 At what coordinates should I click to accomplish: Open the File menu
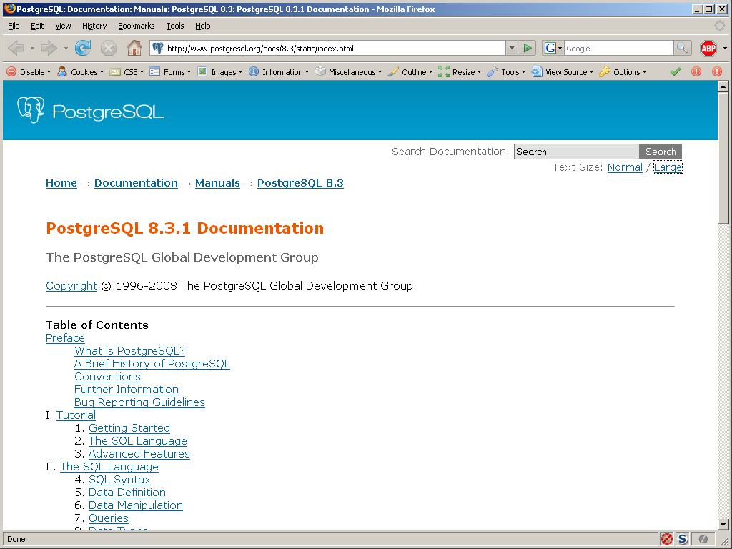(14, 26)
